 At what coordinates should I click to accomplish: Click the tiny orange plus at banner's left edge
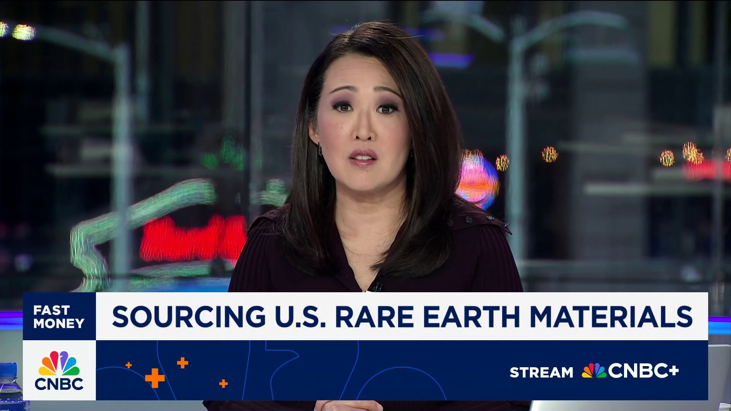pos(129,365)
